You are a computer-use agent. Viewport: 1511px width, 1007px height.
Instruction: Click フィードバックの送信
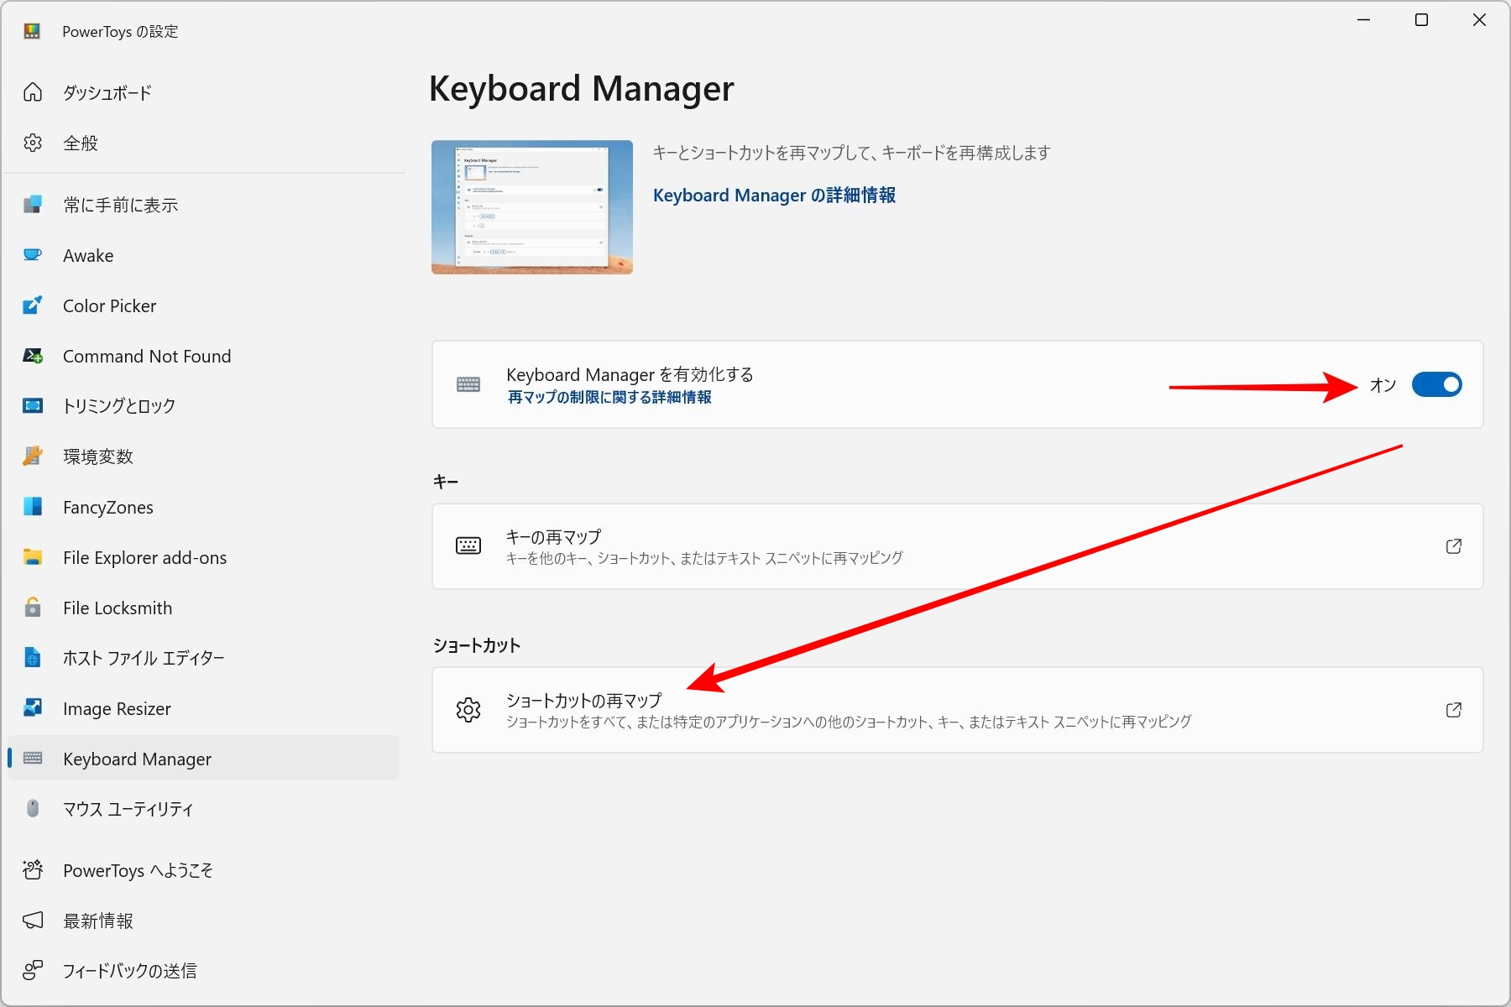click(x=203, y=971)
